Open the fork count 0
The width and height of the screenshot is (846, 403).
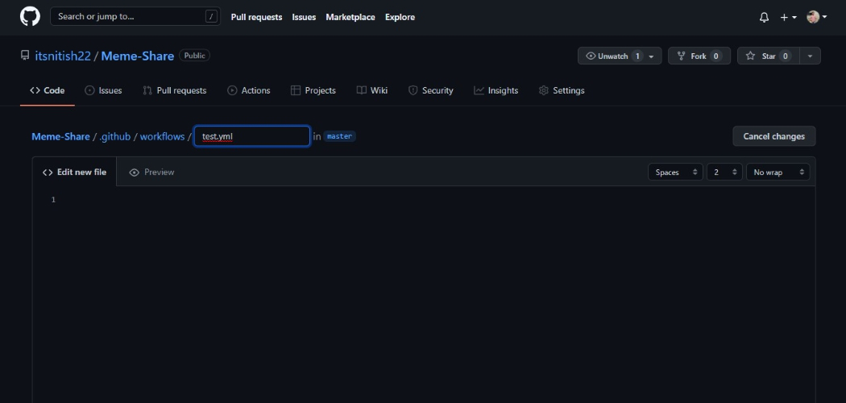(716, 56)
